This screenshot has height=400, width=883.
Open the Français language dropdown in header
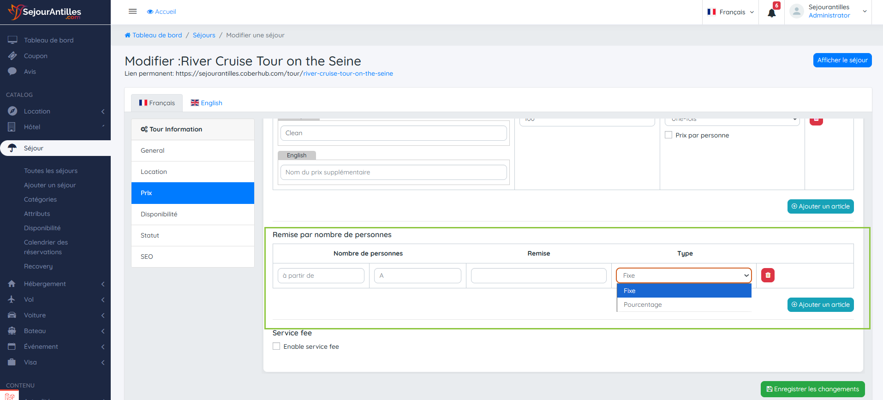[730, 12]
